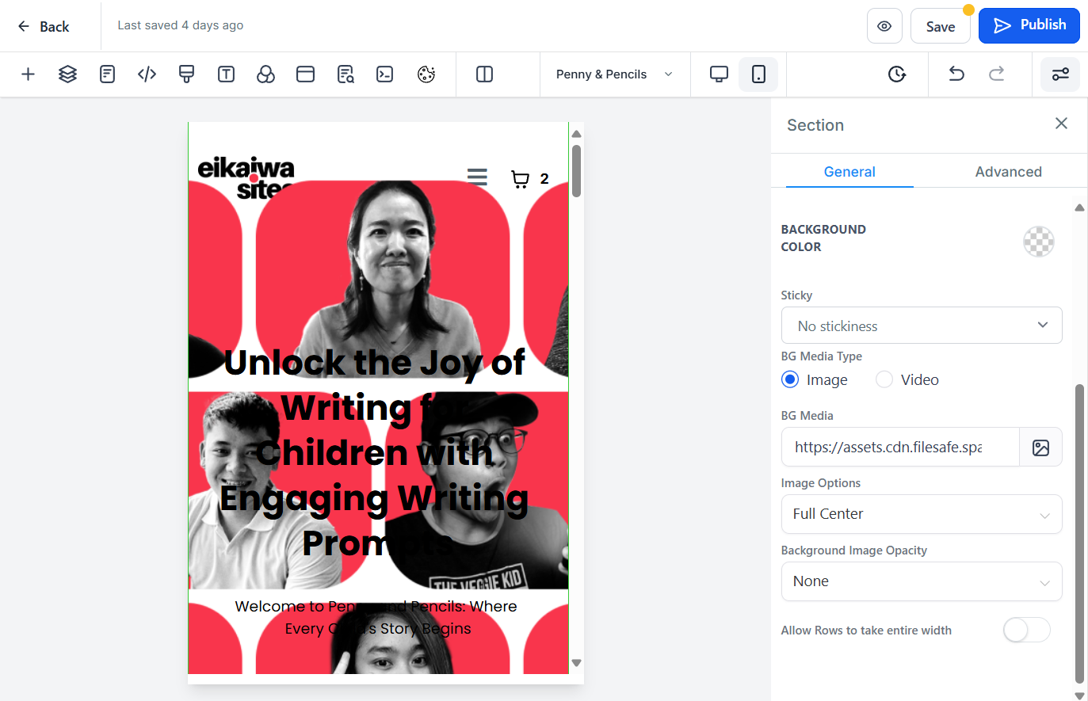Click the preview hamburger menu icon
Screen dimensions: 1088x701
[477, 177]
